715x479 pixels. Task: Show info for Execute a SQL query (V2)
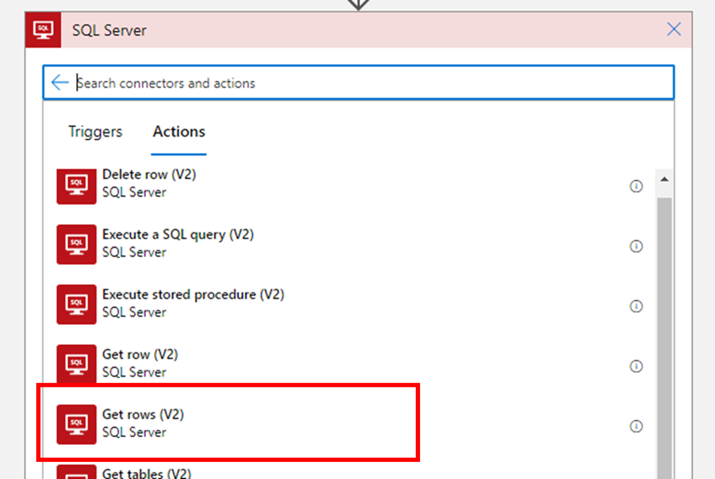click(636, 246)
